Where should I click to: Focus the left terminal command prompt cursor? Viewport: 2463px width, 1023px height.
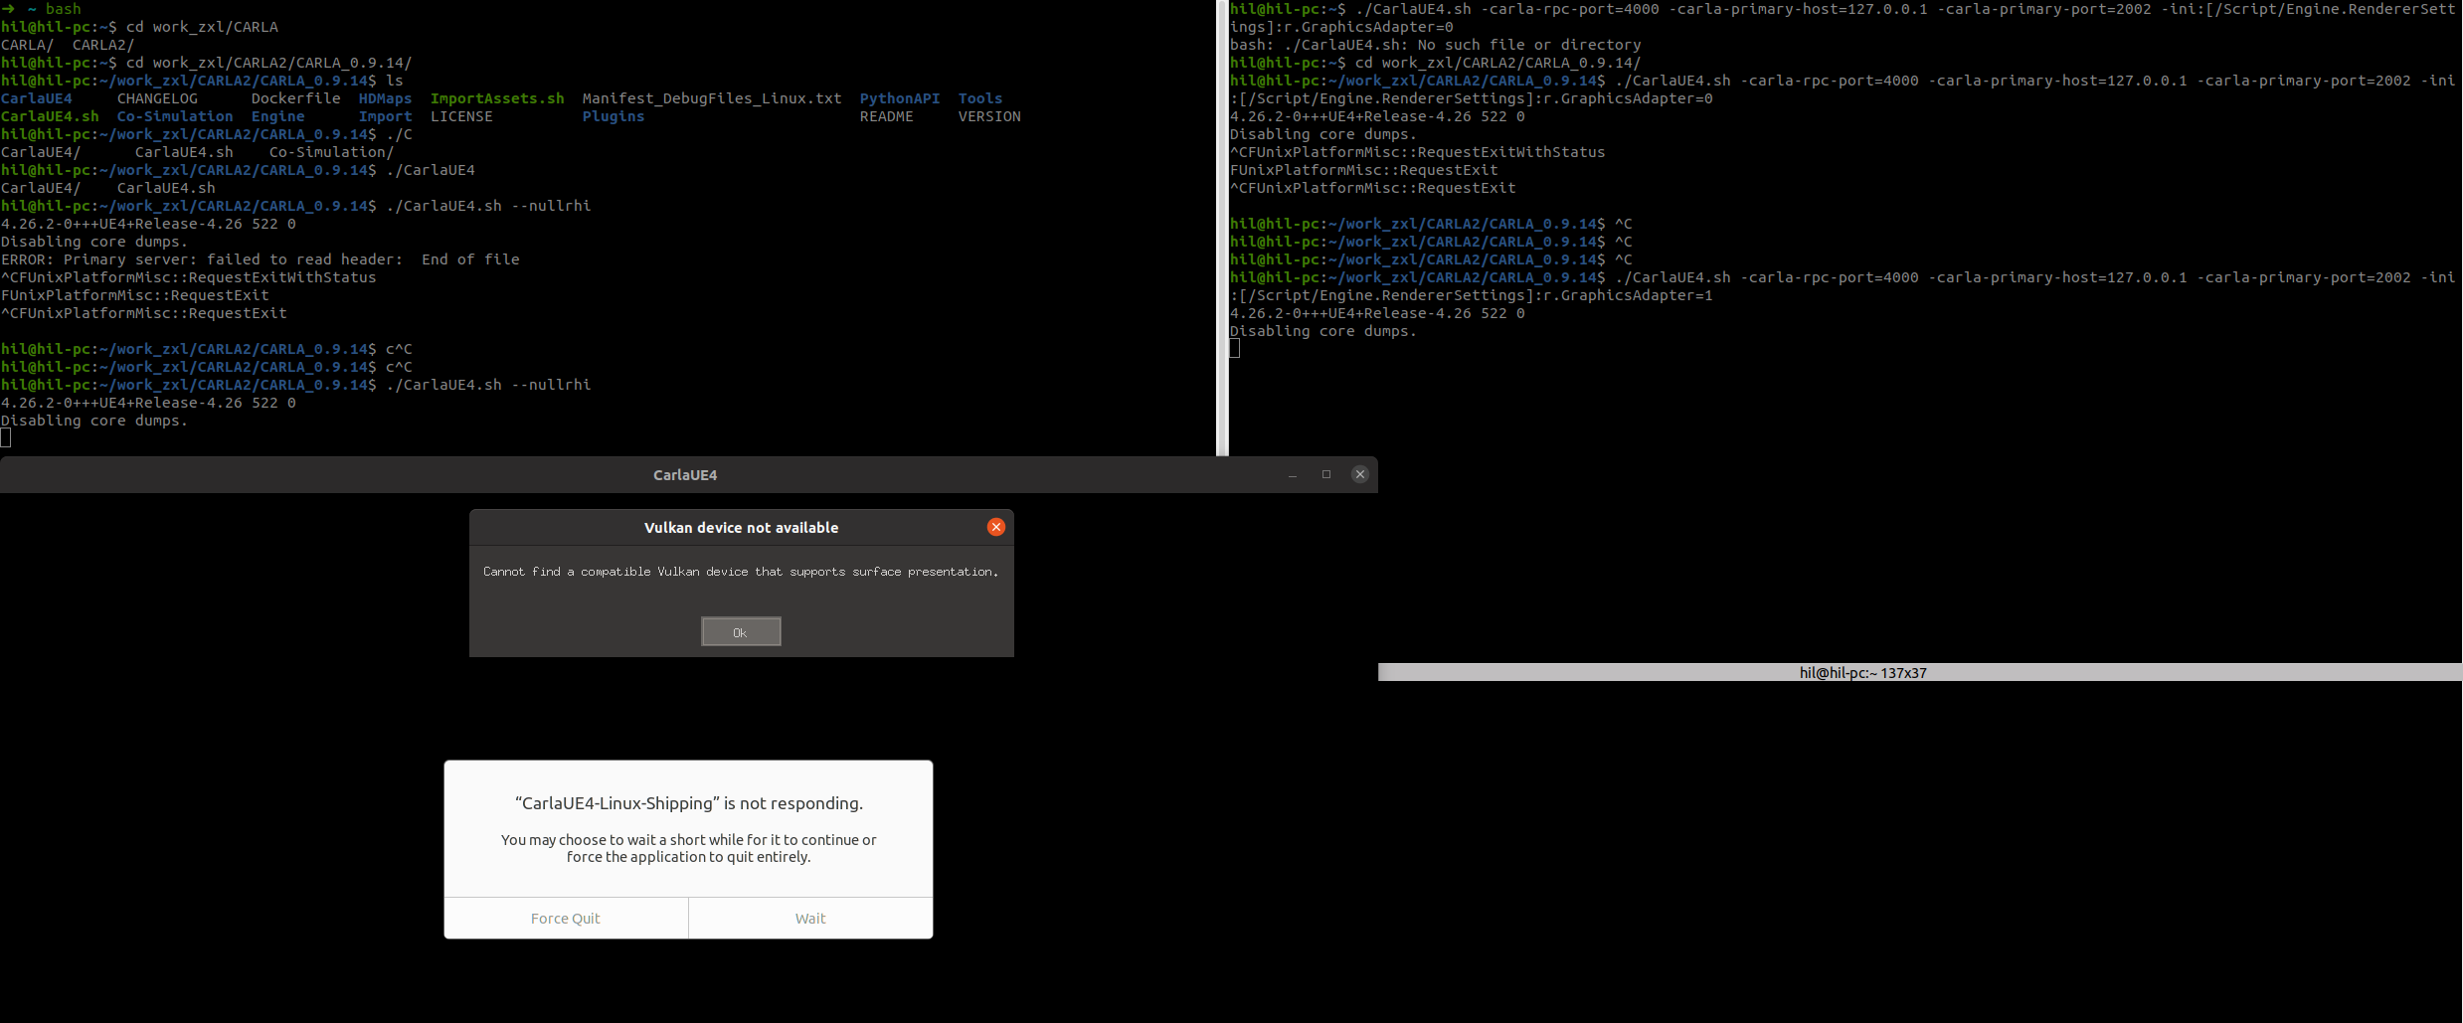pyautogui.click(x=7, y=438)
